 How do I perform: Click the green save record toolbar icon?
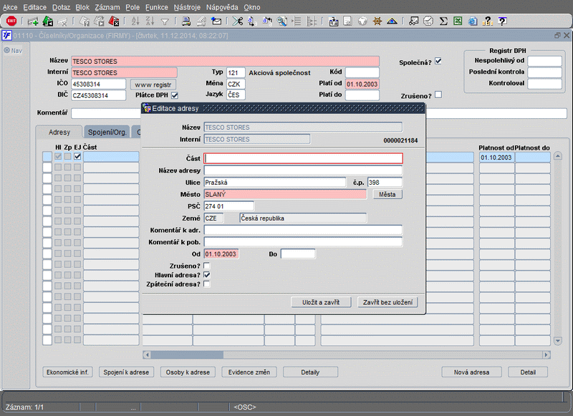pyautogui.click(x=48, y=21)
